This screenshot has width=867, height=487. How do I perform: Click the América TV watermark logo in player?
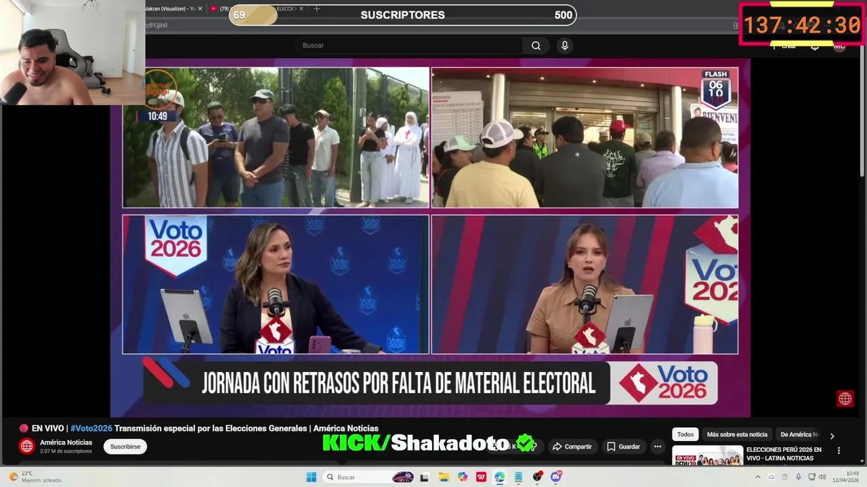(845, 399)
